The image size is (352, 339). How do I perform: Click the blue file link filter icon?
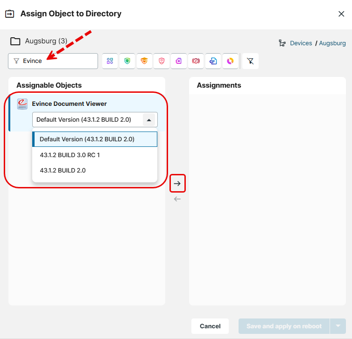(x=213, y=61)
